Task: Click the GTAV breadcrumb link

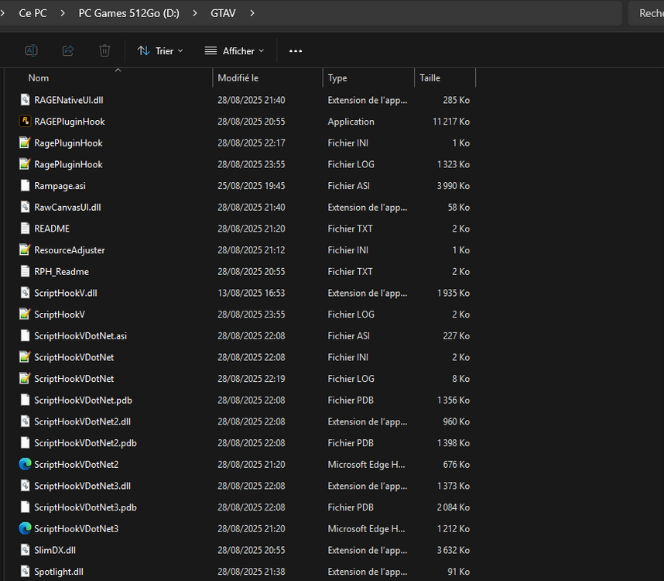Action: pyautogui.click(x=223, y=13)
